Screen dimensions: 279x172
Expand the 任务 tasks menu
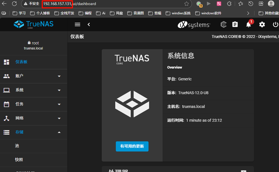(x=34, y=104)
